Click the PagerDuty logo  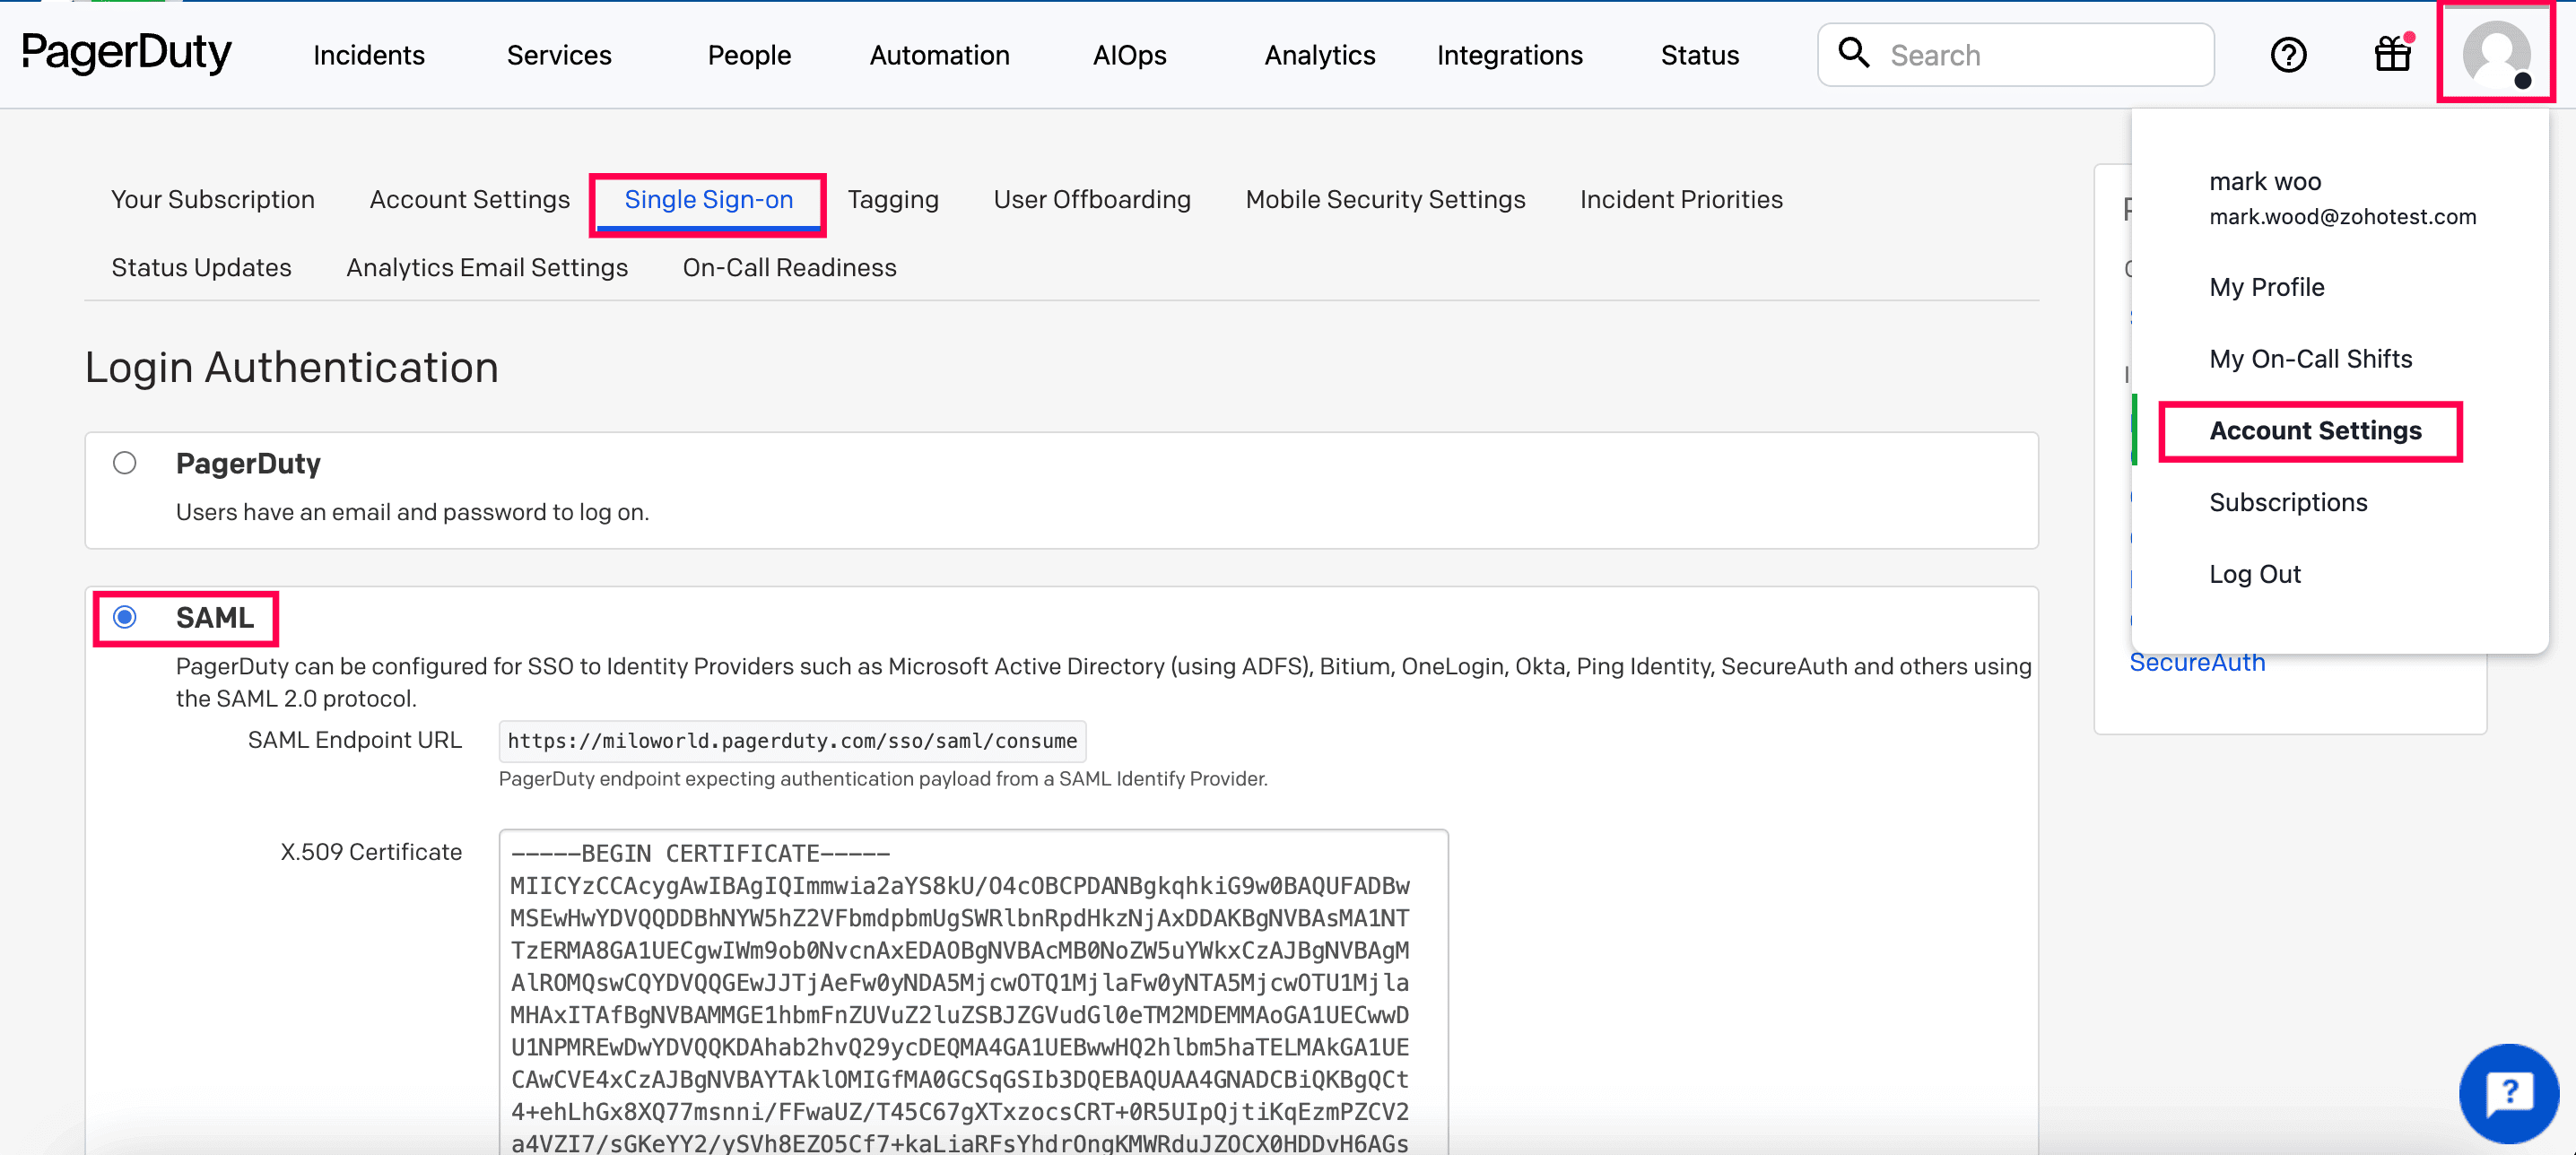pyautogui.click(x=126, y=54)
